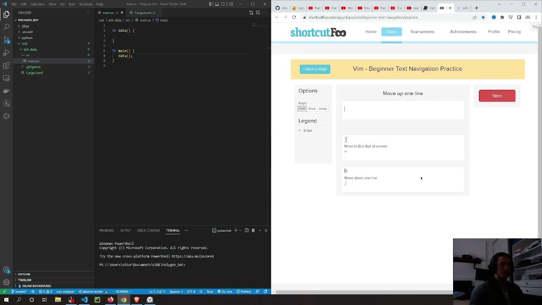Go back in Chrome browser
542x305 pixels.
click(x=277, y=17)
